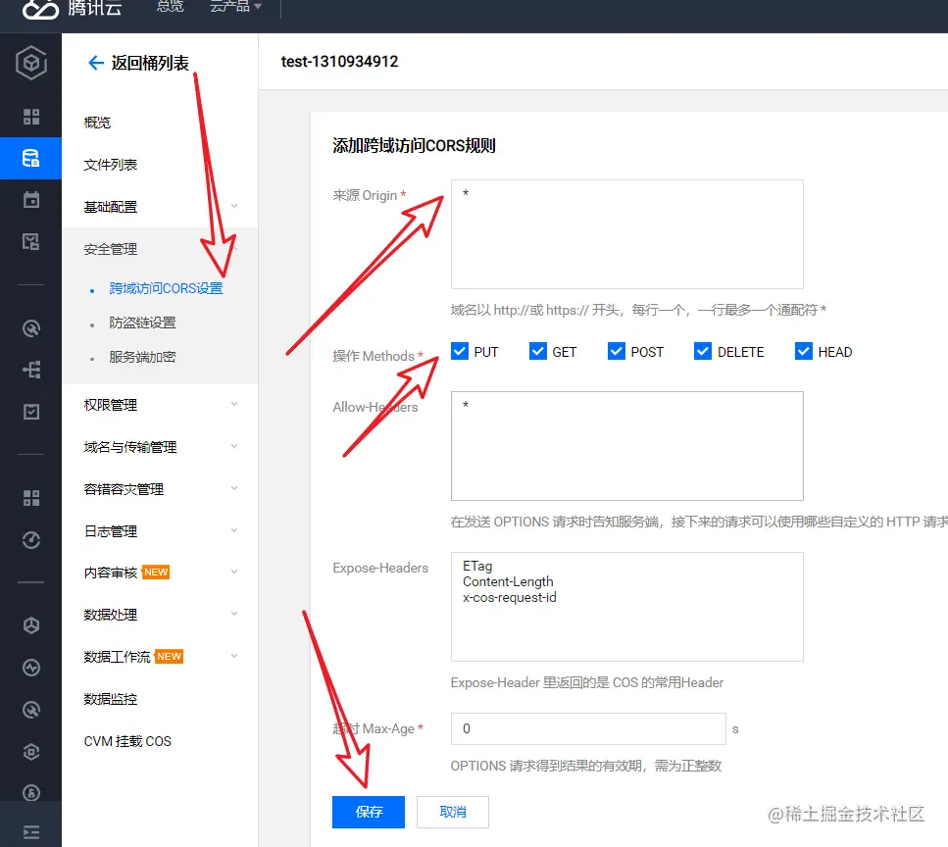The image size is (948, 847).
Task: Expand the 权限管理 section chevron
Action: (x=234, y=404)
